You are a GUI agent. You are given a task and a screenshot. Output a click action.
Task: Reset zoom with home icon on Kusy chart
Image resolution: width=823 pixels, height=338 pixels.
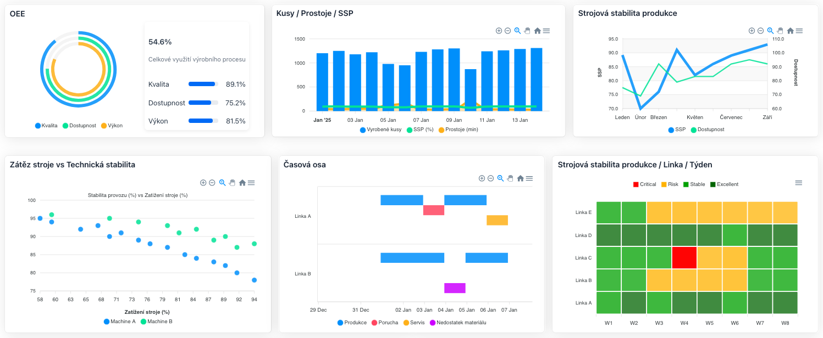pos(537,31)
